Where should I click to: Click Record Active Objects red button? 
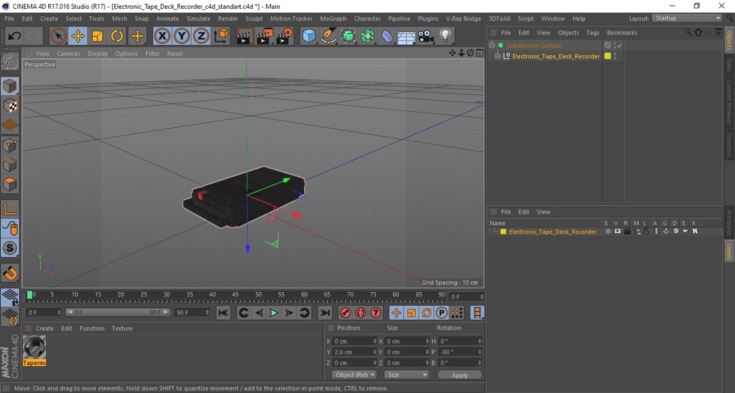pyautogui.click(x=345, y=313)
